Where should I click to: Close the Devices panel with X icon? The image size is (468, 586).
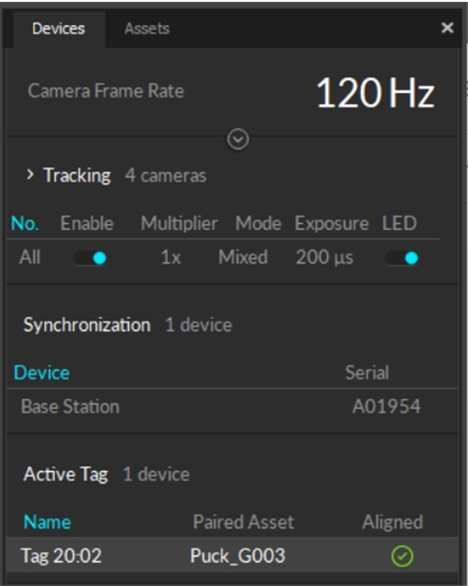[447, 28]
